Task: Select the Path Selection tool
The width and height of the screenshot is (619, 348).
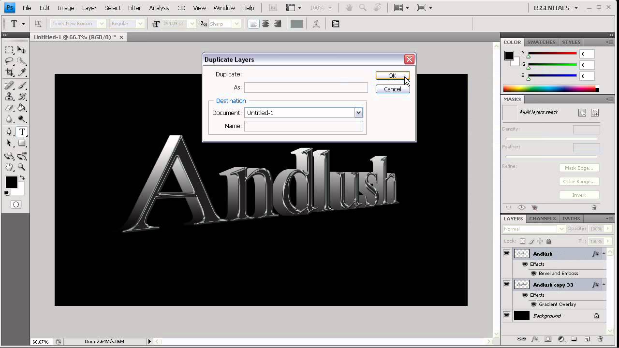Action: pyautogui.click(x=9, y=143)
